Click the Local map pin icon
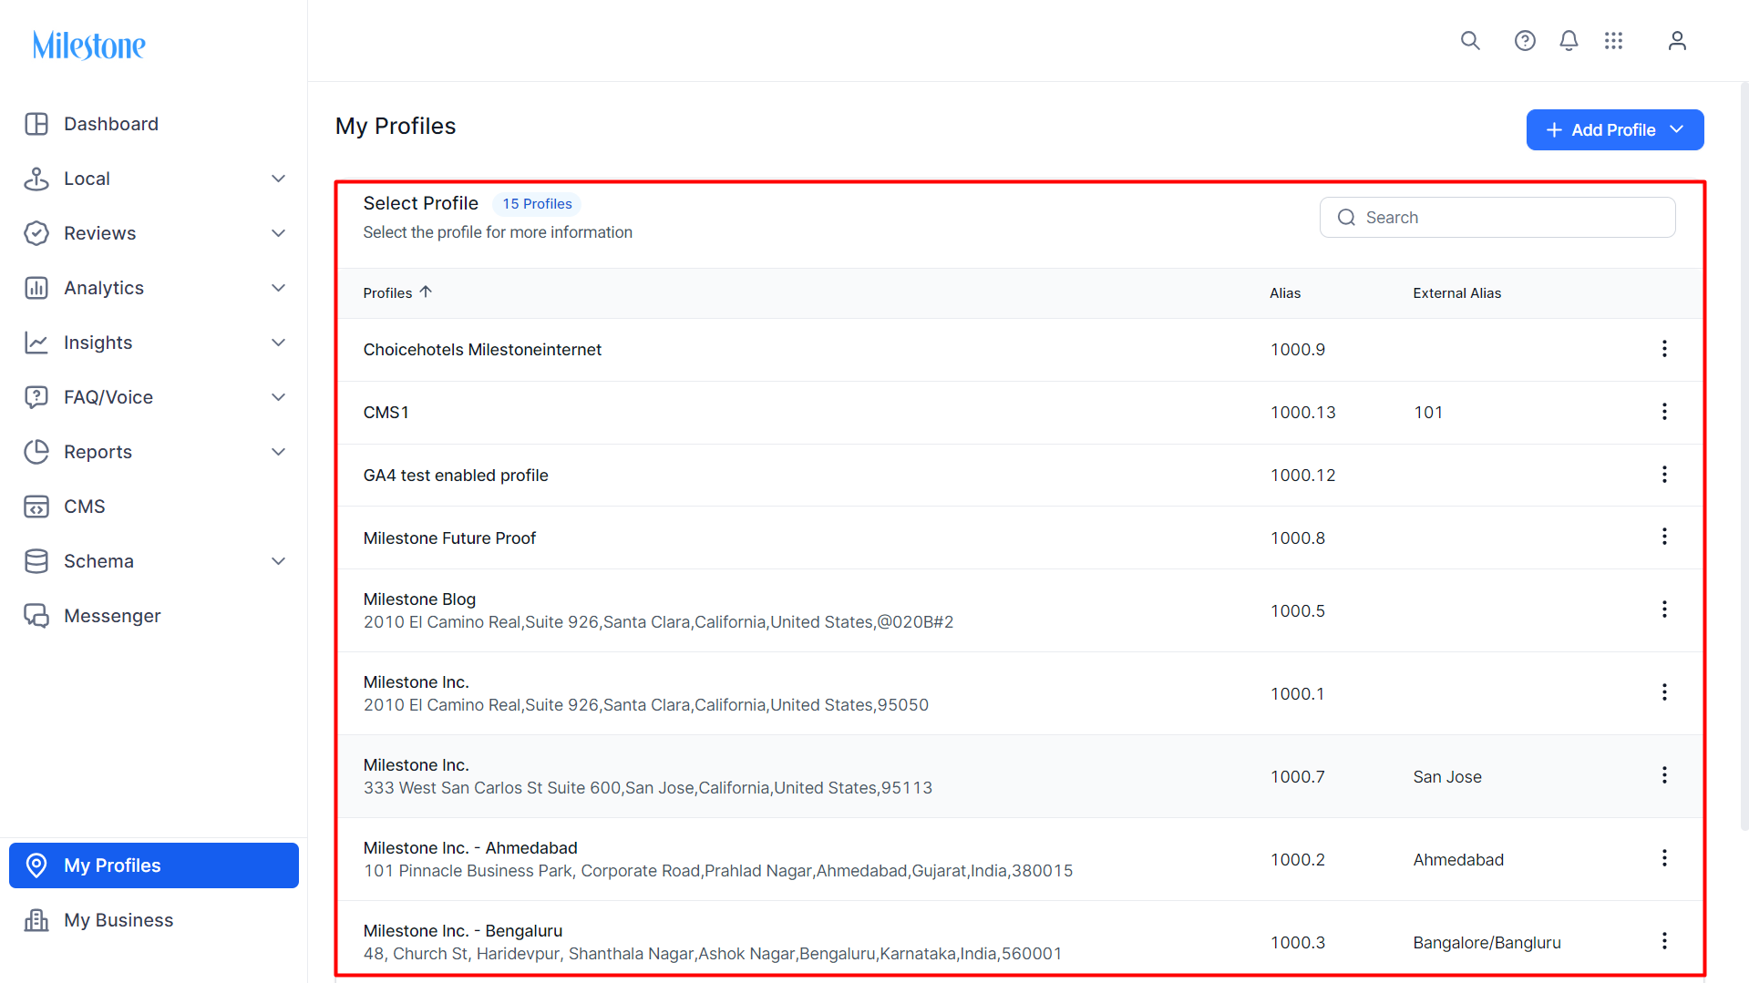 [36, 179]
